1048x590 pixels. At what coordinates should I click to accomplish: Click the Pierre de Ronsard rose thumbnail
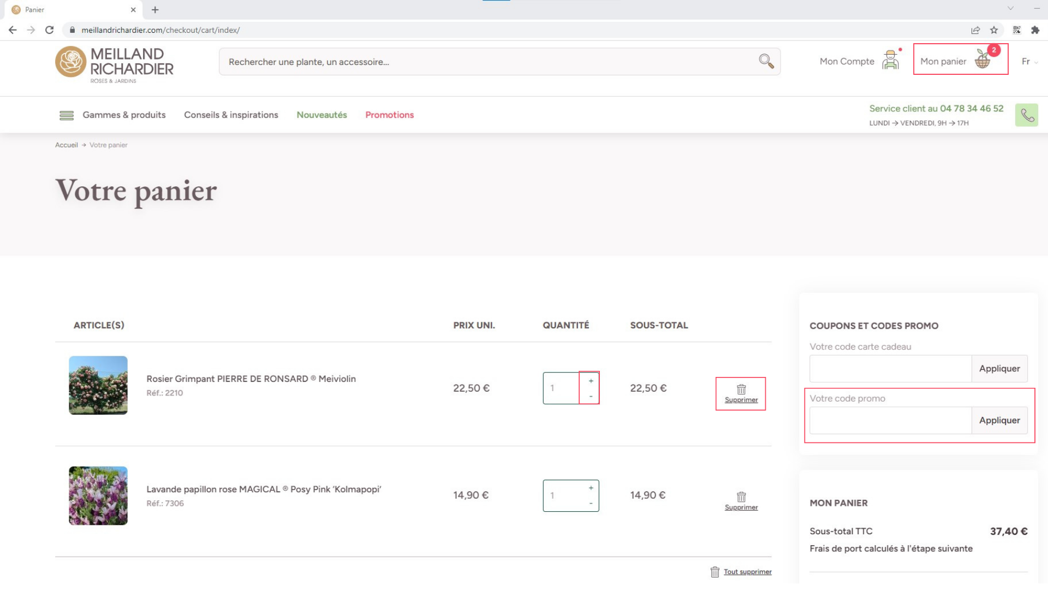(98, 386)
